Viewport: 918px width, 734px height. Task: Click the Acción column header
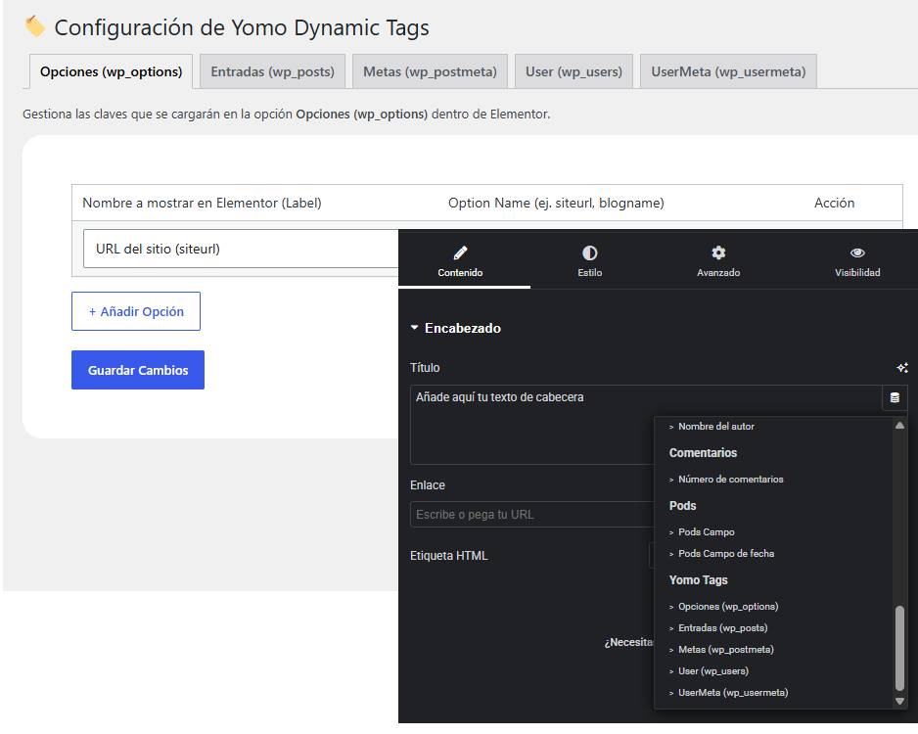[x=834, y=203]
